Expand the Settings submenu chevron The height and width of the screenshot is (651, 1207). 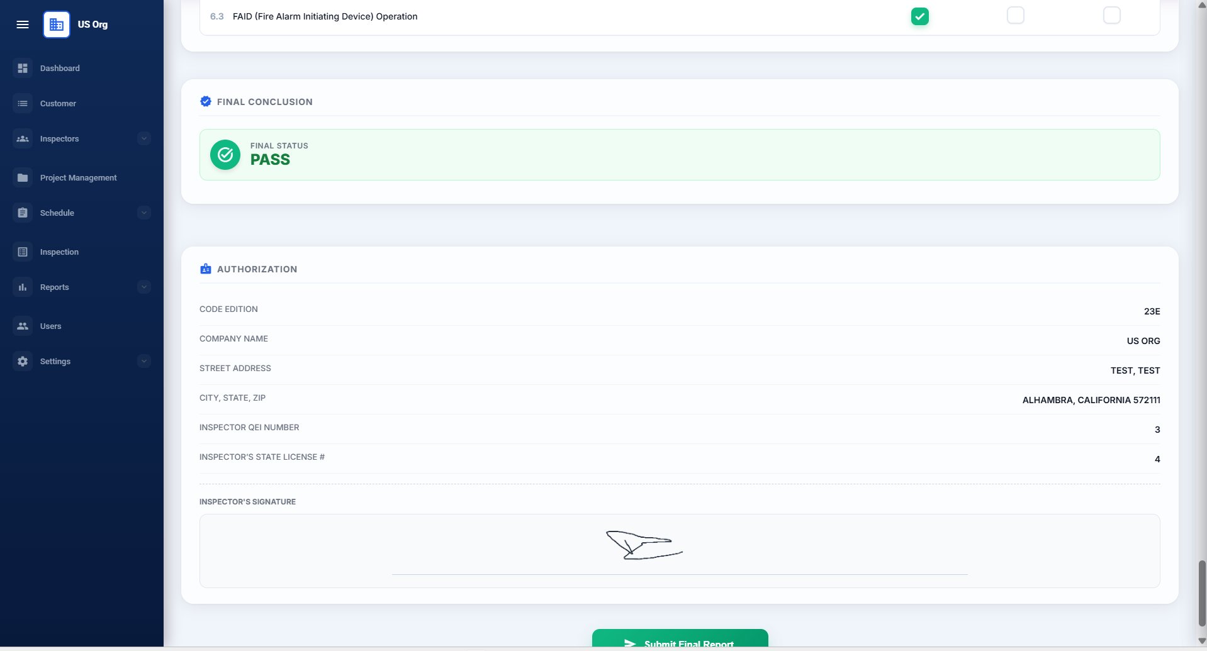[x=144, y=361]
